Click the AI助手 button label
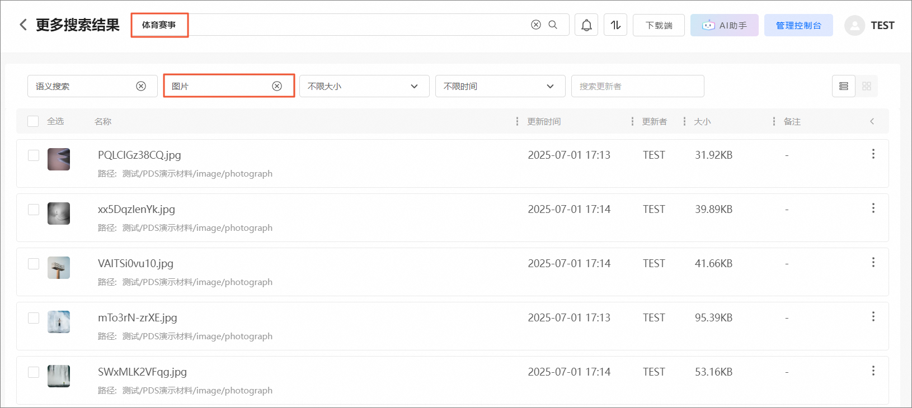 [x=733, y=25]
